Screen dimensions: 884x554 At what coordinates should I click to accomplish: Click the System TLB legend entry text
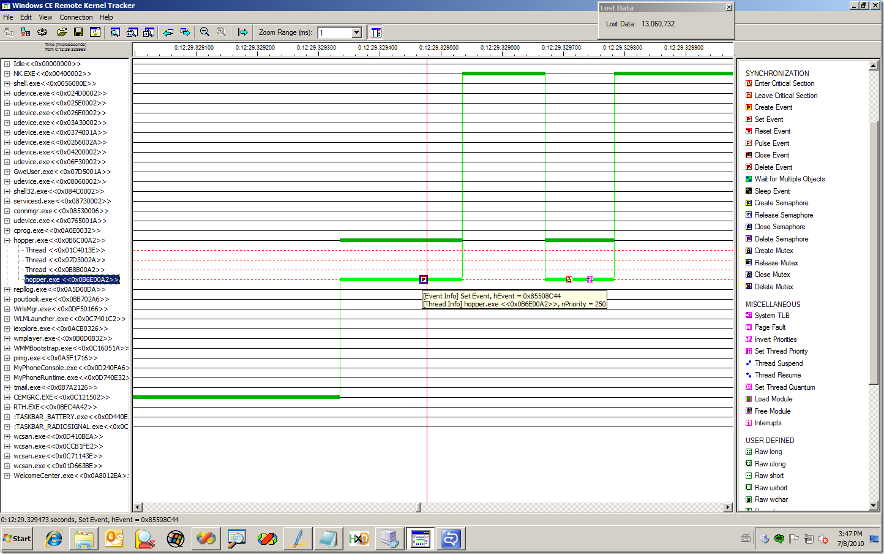pos(772,316)
